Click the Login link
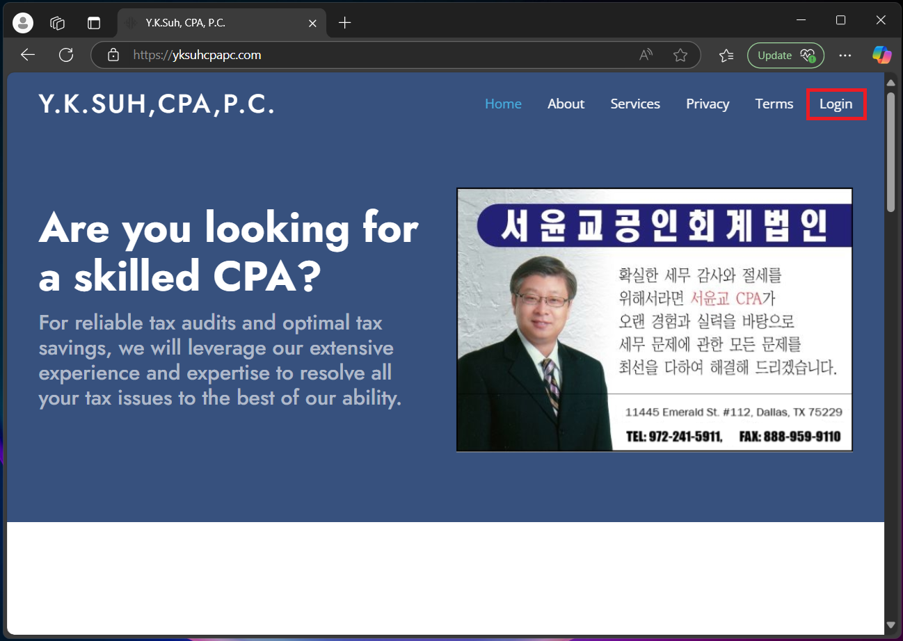The image size is (903, 641). point(836,104)
